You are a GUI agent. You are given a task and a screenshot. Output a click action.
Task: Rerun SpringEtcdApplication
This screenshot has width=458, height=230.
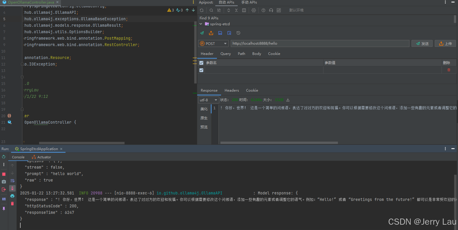[x=4, y=157]
